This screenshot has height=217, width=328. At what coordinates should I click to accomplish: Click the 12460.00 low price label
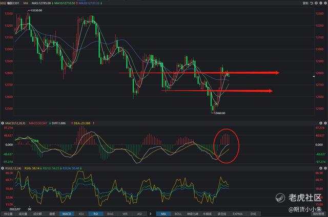tap(220, 113)
